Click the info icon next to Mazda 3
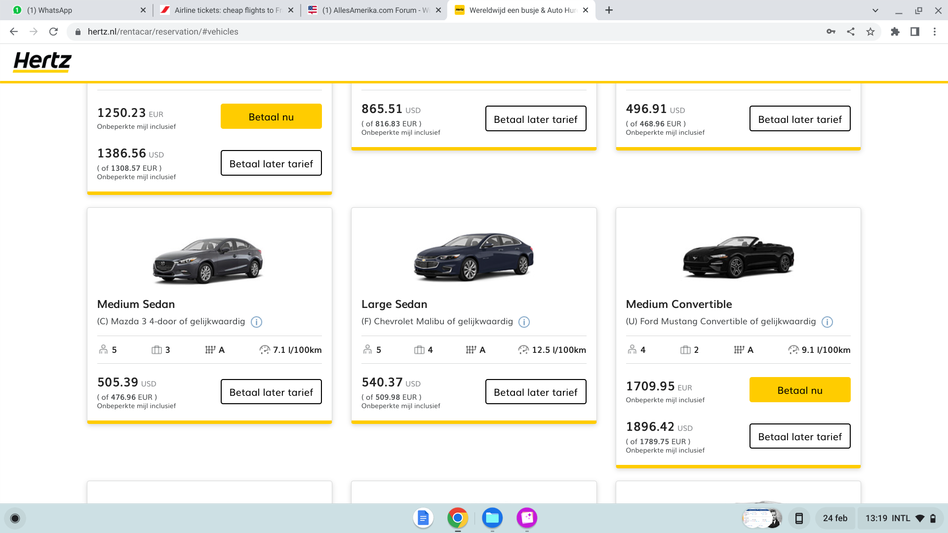948x533 pixels. pyautogui.click(x=256, y=322)
